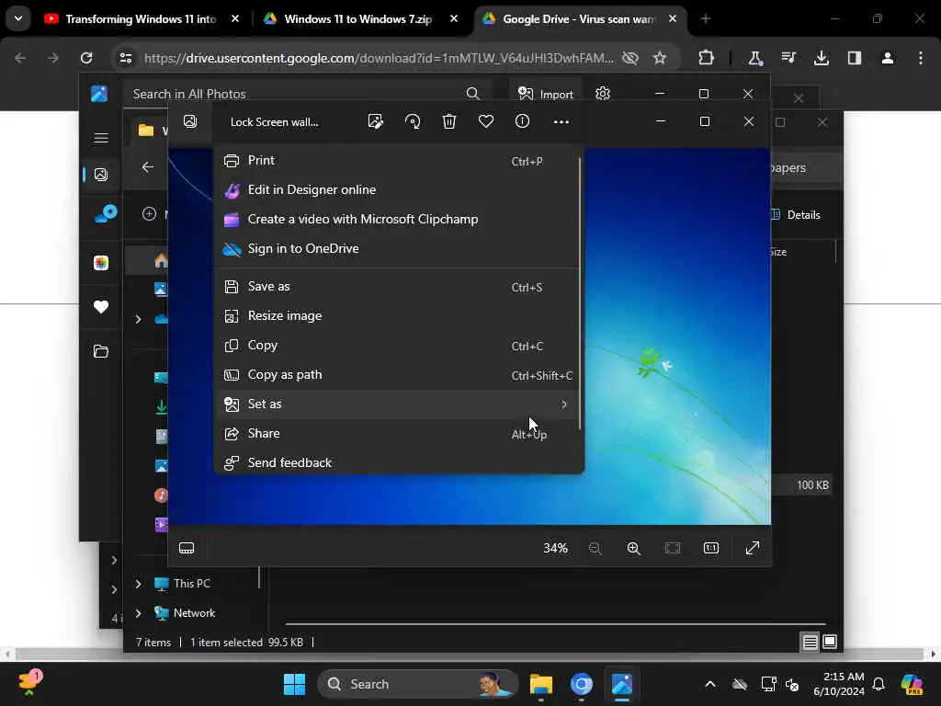The height and width of the screenshot is (706, 941).
Task: Rotate the image using the rotate icon
Action: [413, 122]
